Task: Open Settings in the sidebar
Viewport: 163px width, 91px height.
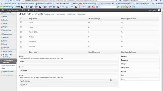Action: (x=6, y=48)
